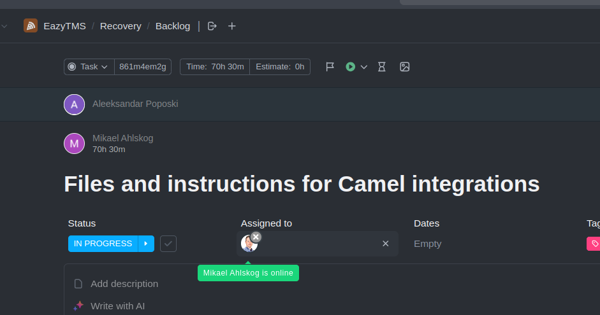Clear the Assigned to field

tap(385, 244)
